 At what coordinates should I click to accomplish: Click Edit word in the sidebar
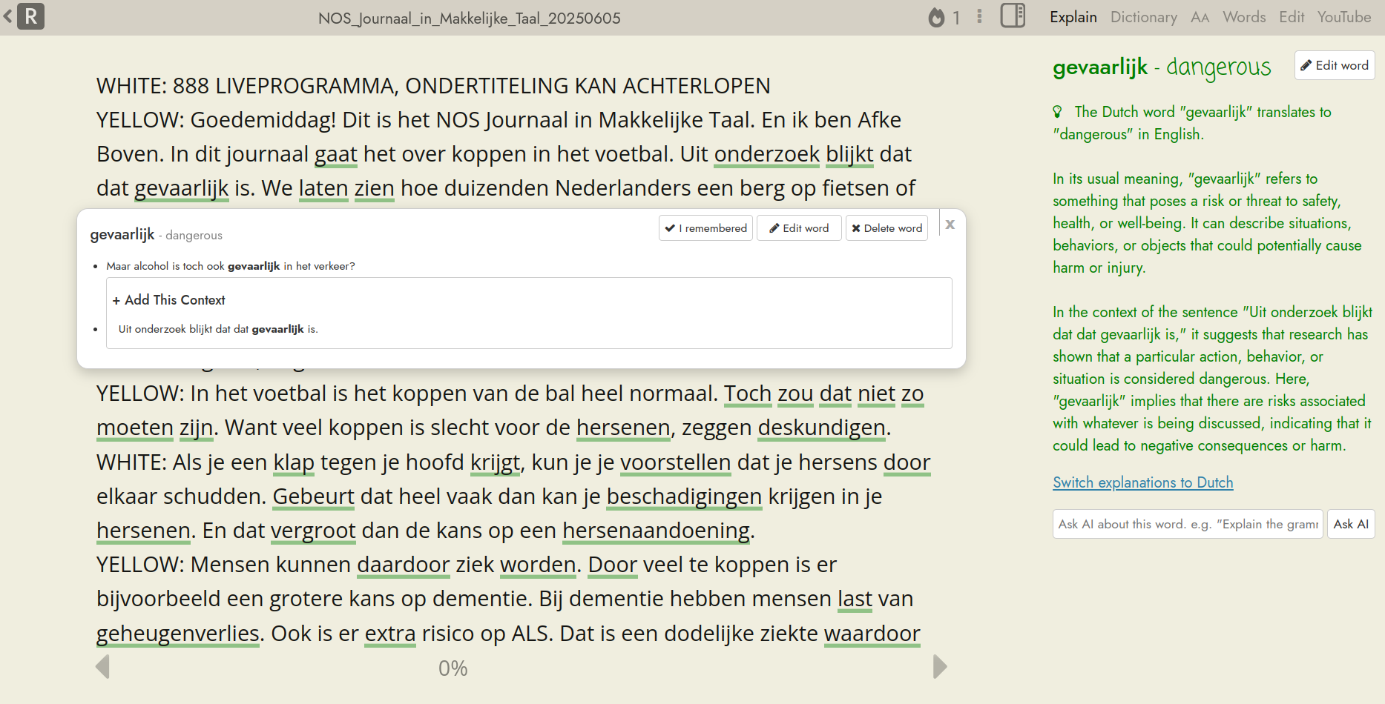point(1335,65)
